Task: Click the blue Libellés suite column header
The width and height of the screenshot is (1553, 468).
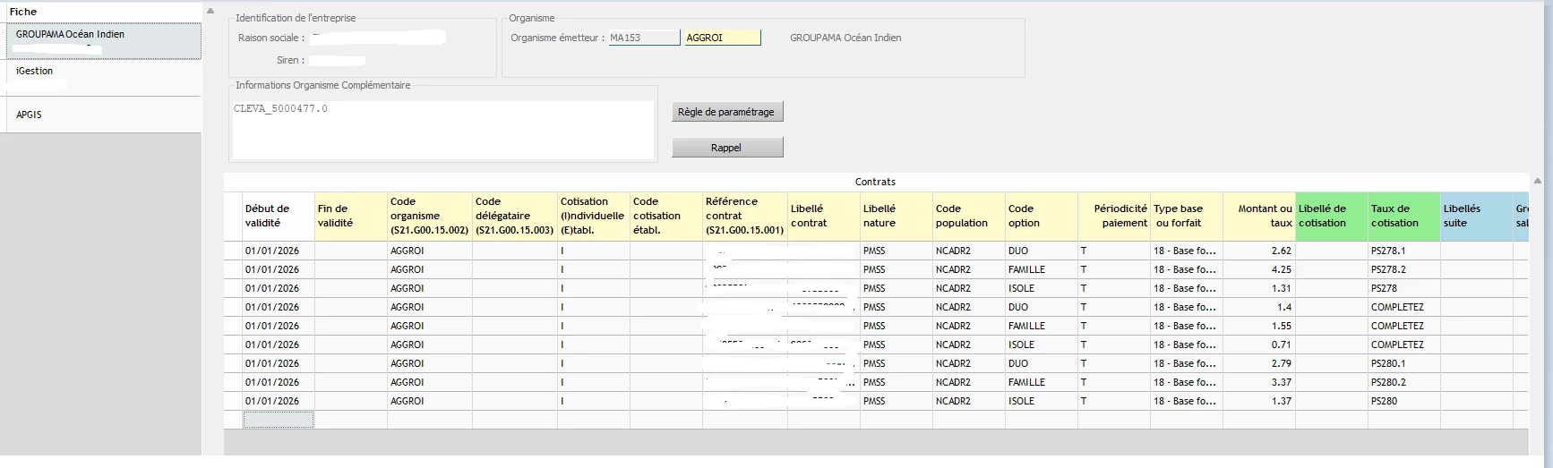Action: 1475,216
